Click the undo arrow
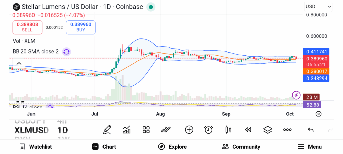 coord(311,130)
